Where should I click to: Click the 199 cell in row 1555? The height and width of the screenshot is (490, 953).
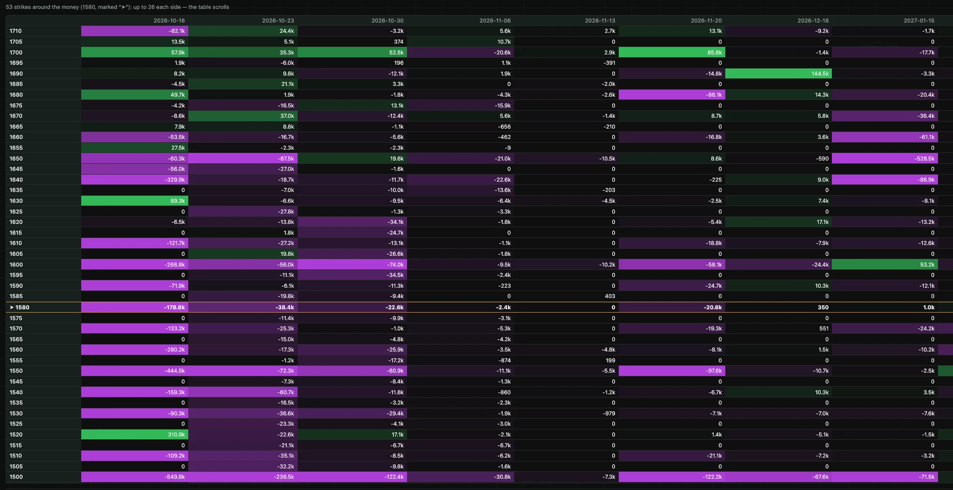click(566, 360)
